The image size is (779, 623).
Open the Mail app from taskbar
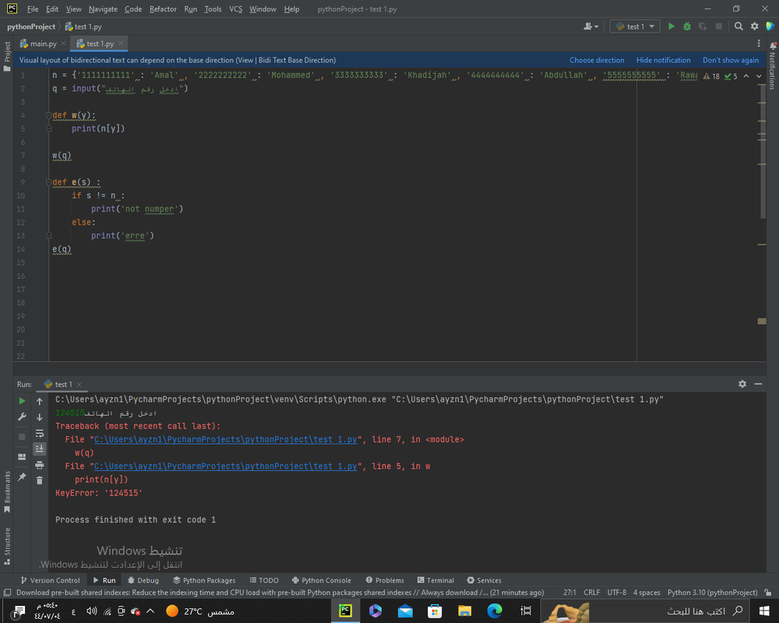[x=405, y=611]
